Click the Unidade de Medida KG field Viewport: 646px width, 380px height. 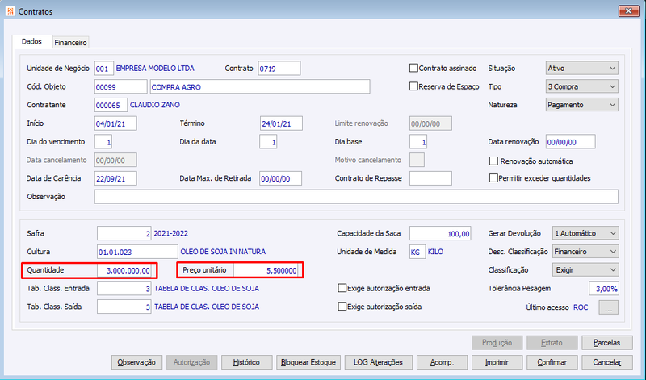pos(417,252)
